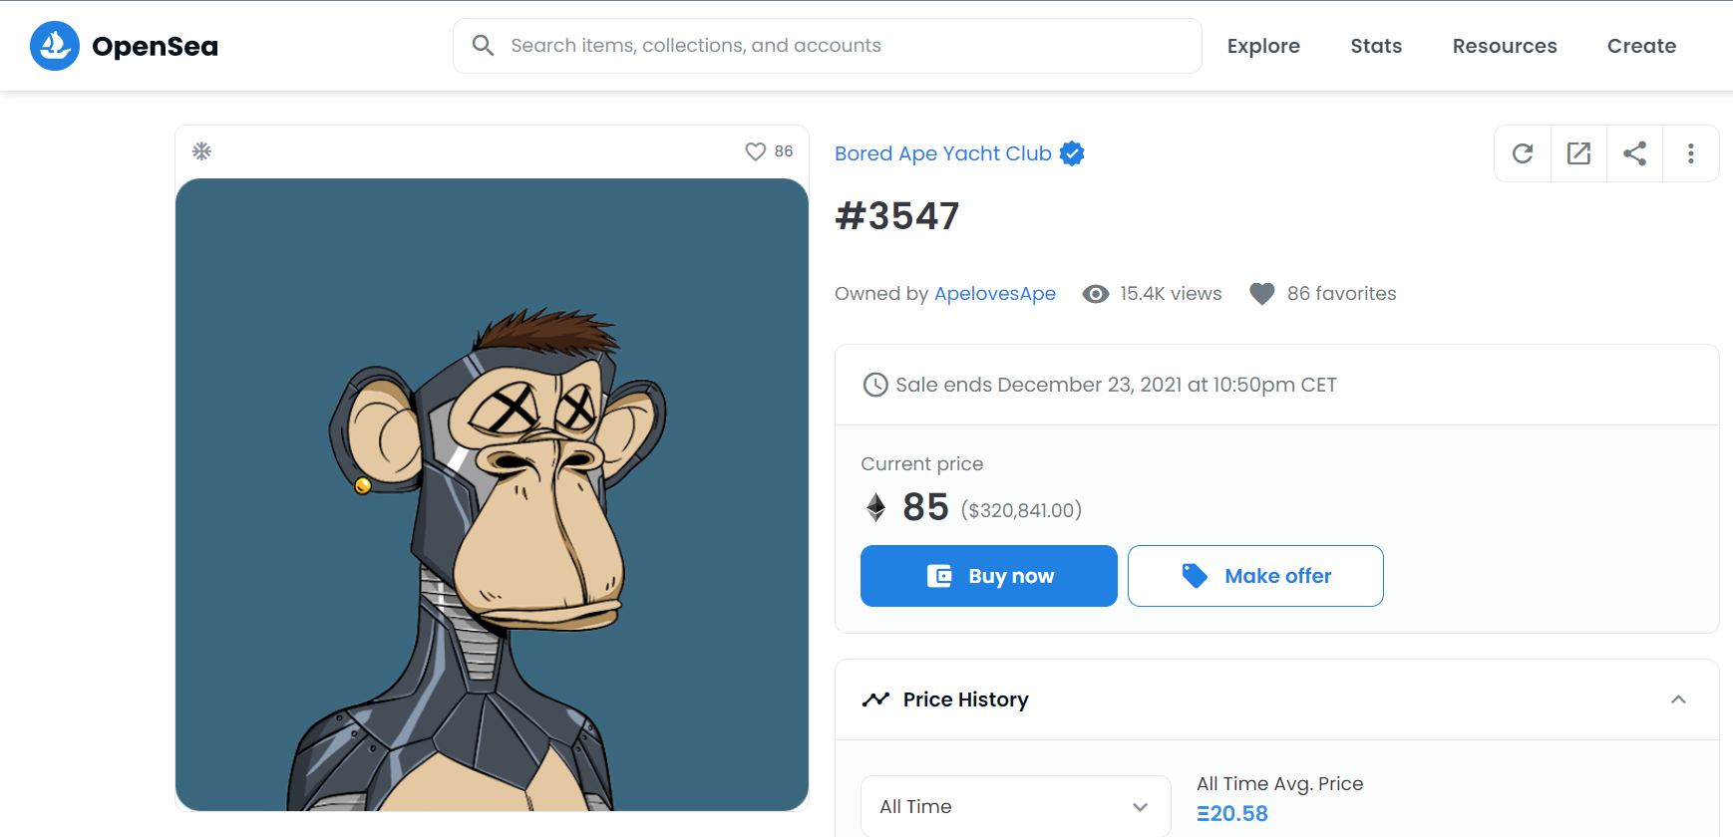Open the Resources menu
Image resolution: width=1733 pixels, height=837 pixels.
[1504, 46]
